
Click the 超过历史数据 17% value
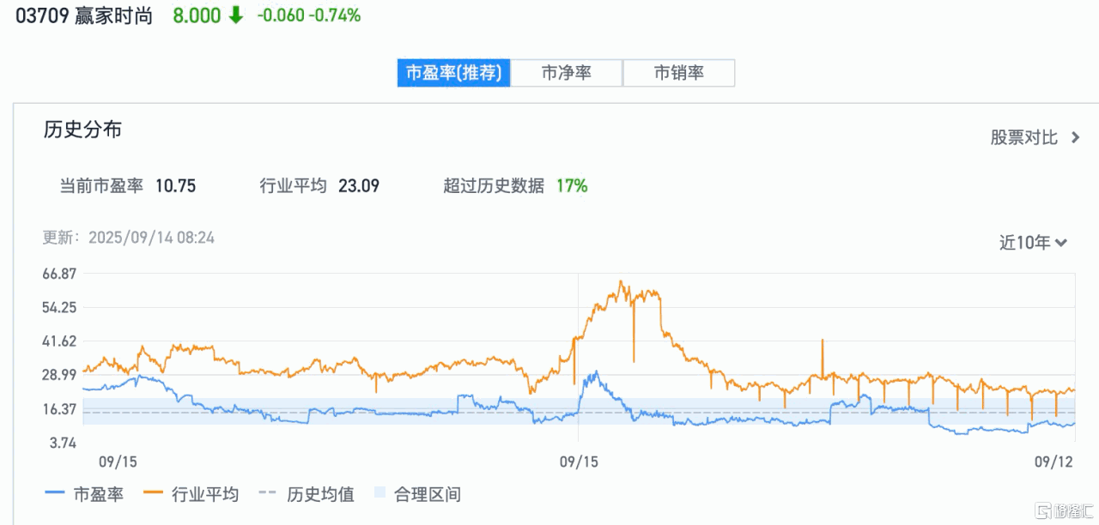point(572,185)
